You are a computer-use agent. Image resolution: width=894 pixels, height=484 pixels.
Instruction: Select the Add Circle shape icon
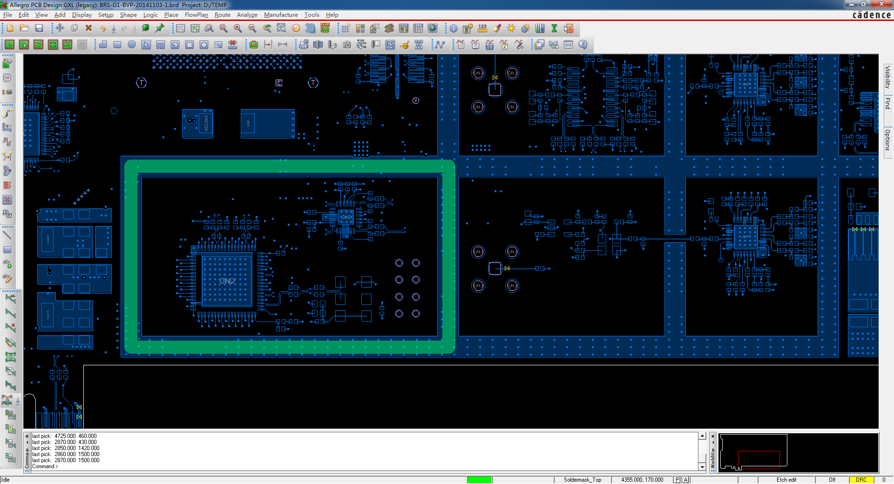[132, 45]
